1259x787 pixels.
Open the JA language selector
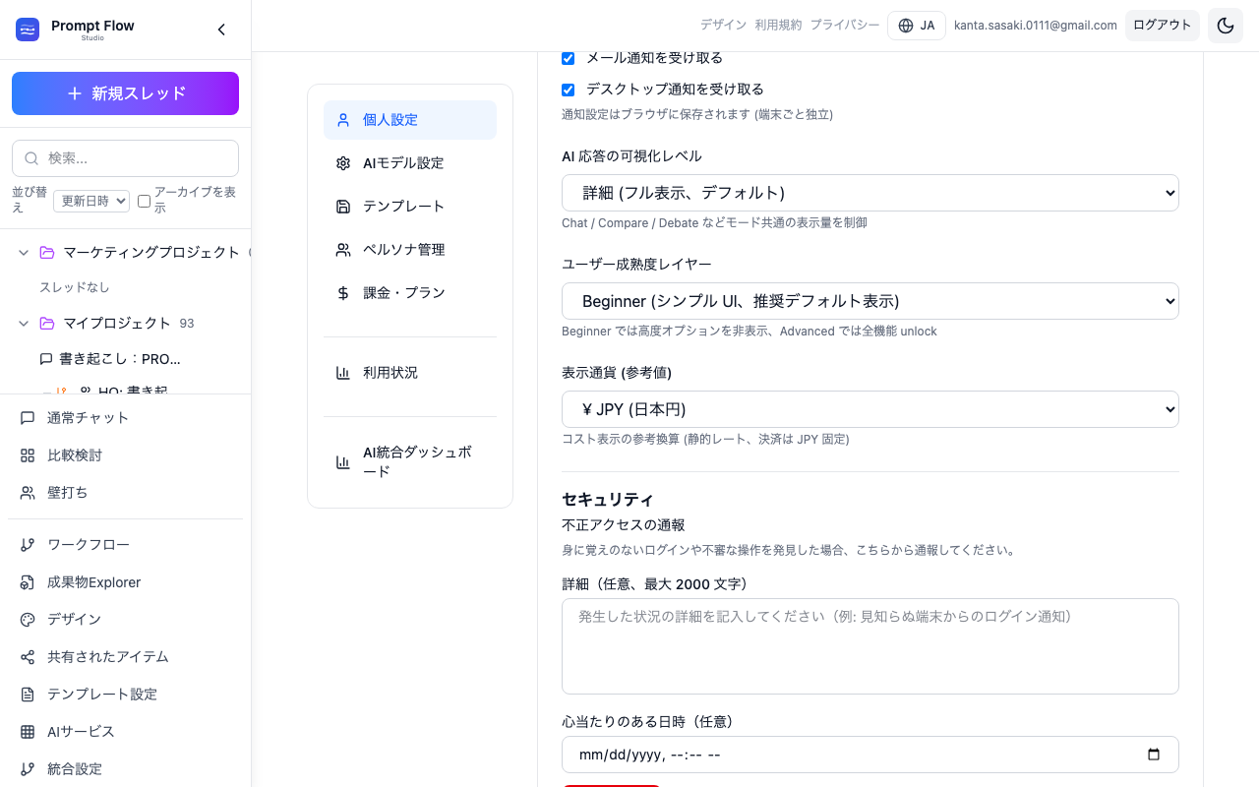(x=917, y=26)
